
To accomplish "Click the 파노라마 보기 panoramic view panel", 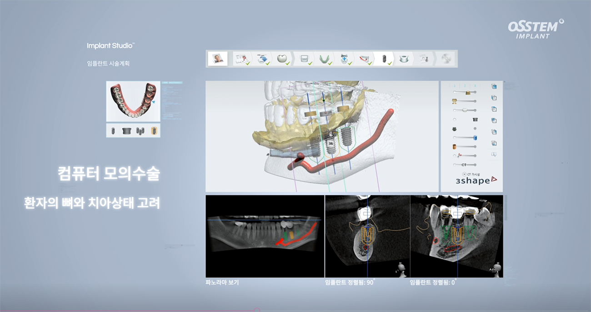I will pyautogui.click(x=265, y=236).
